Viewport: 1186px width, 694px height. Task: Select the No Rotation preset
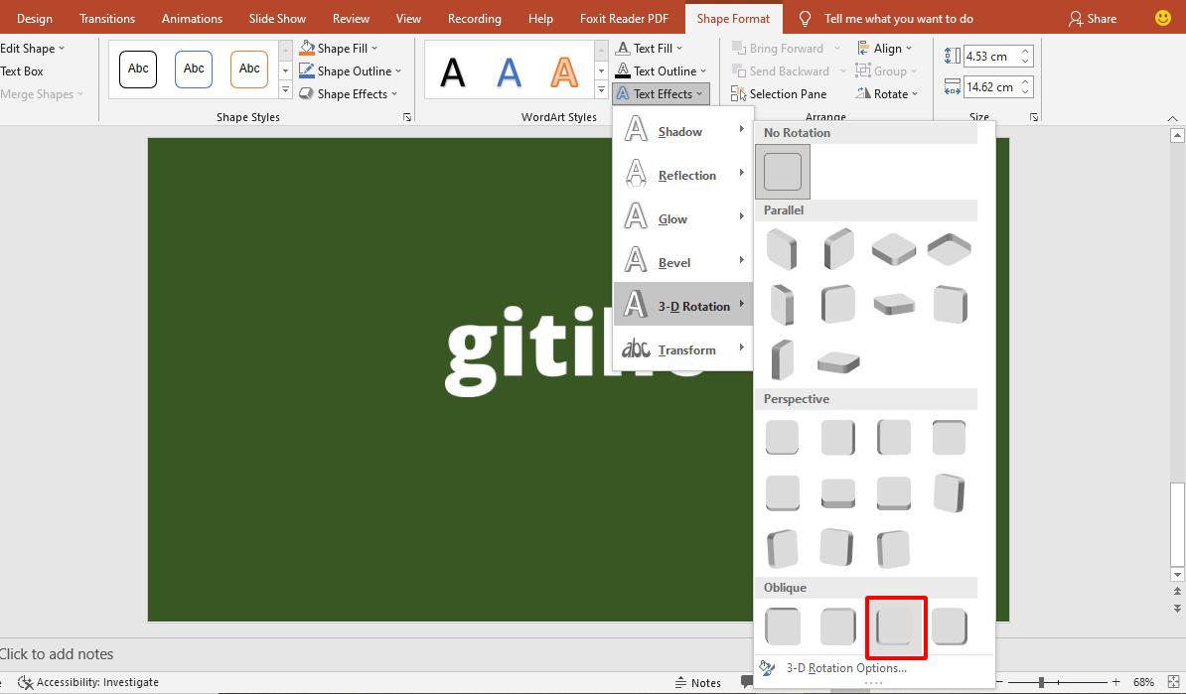point(782,172)
